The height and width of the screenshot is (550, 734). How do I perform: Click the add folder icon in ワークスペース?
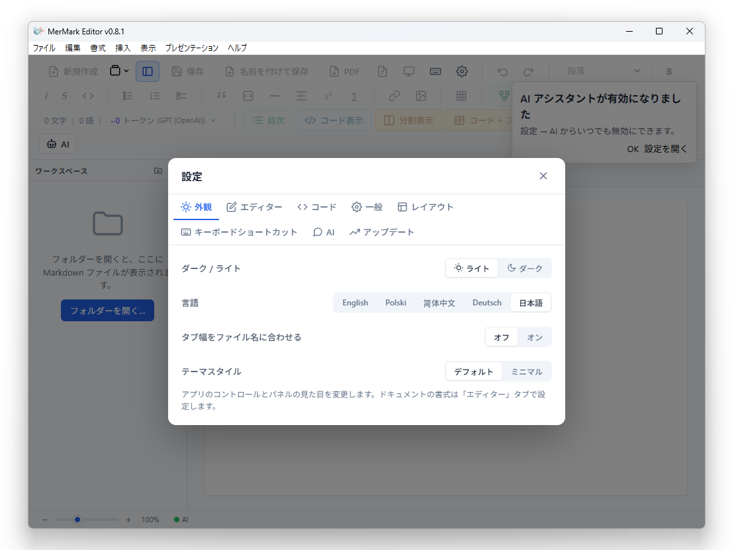158,171
